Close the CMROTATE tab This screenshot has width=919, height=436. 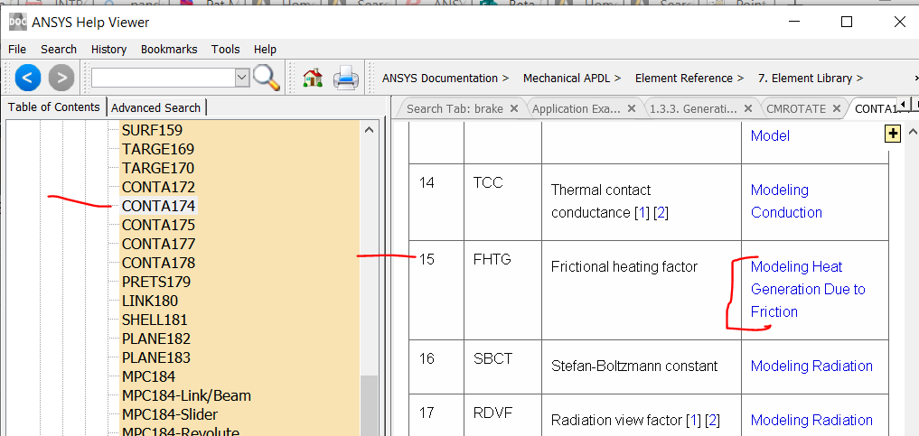tap(837, 108)
